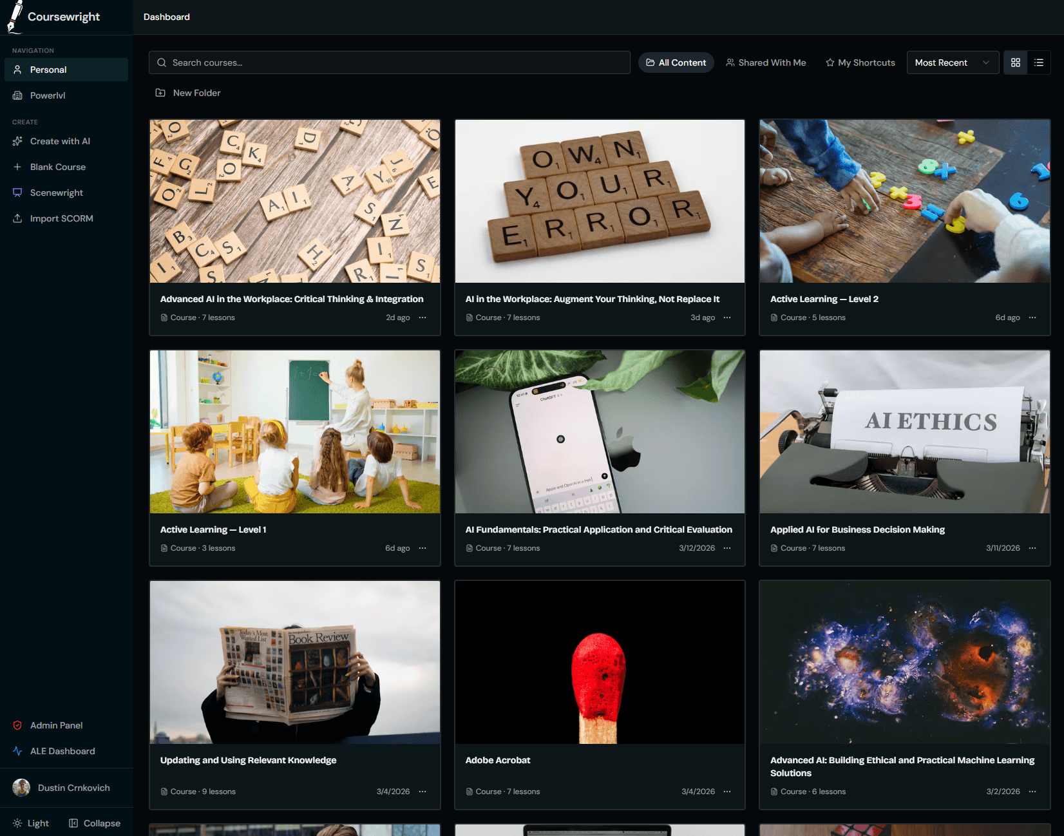
Task: Open options menu for Active Learning — Level 2
Action: coord(1032,318)
